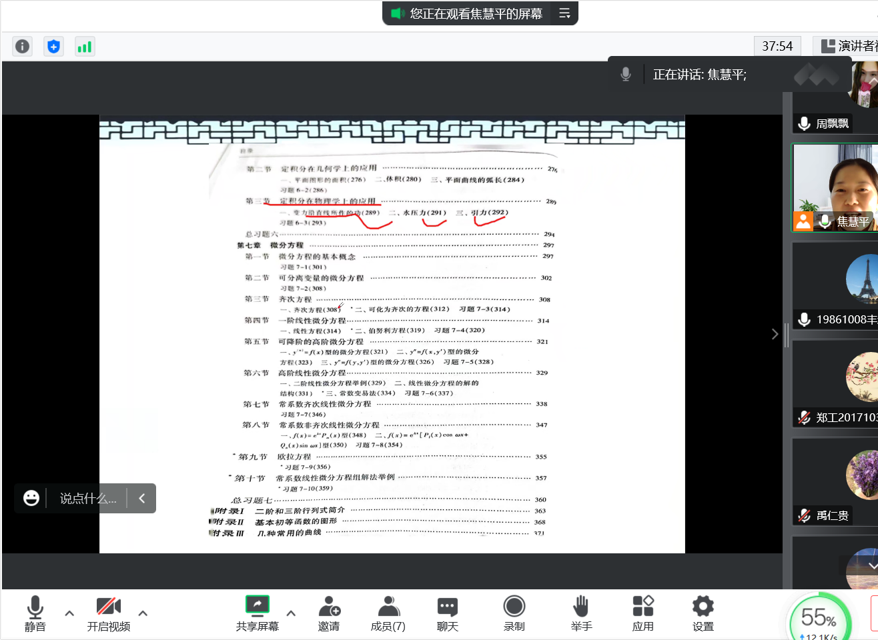878x640 pixels.
Task: Open meeting info icon
Action: coord(23,46)
